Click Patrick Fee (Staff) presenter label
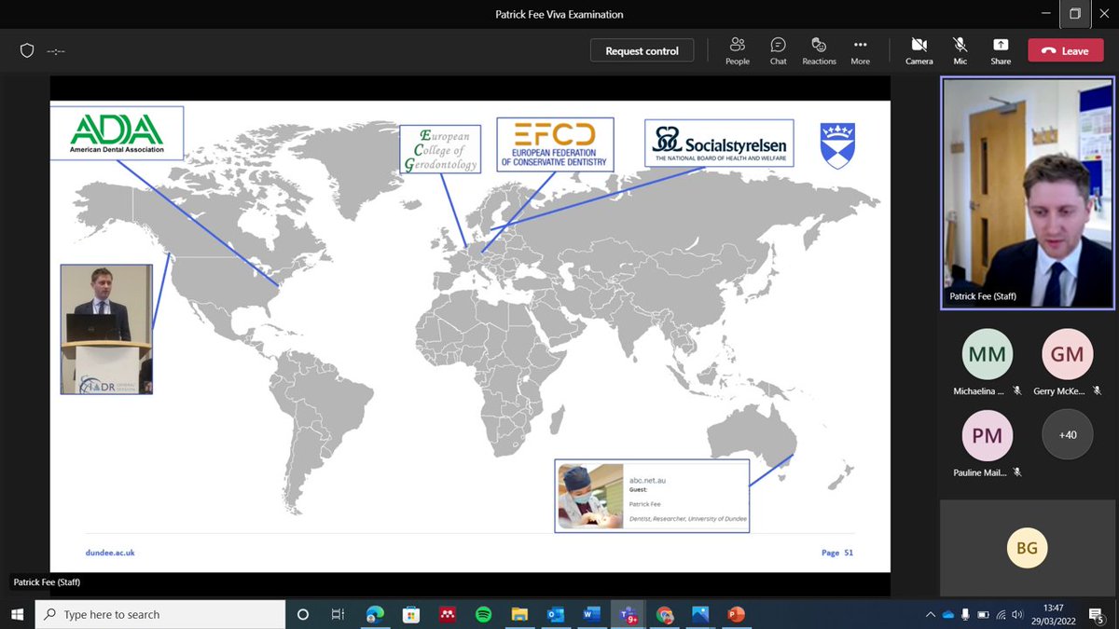1119x629 pixels. [x=47, y=582]
